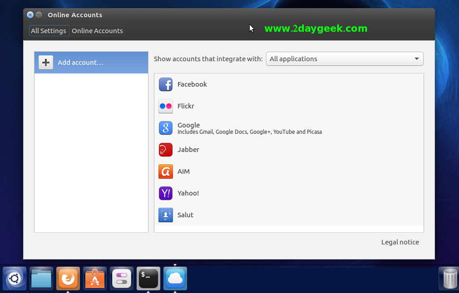The image size is (459, 293).
Task: Open the 'All applications' integration dropdown
Action: click(x=345, y=59)
